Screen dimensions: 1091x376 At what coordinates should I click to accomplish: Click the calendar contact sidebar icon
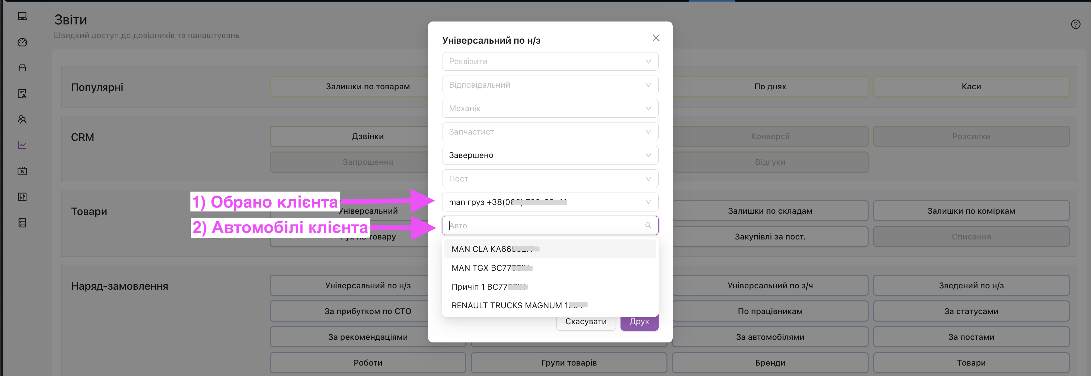click(22, 171)
